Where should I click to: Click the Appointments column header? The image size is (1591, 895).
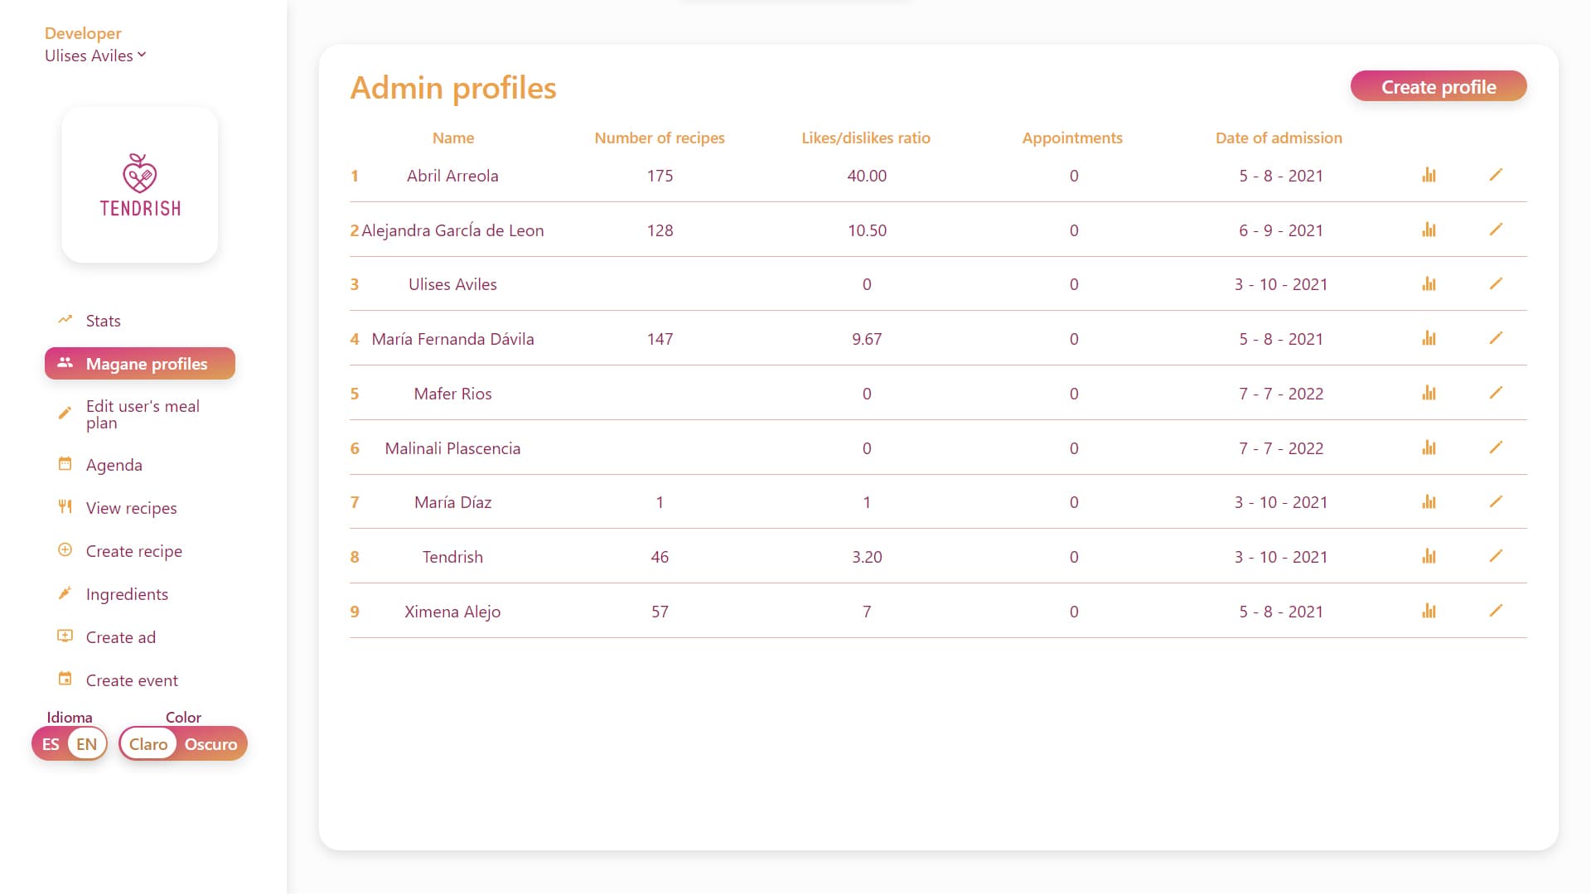(1072, 138)
